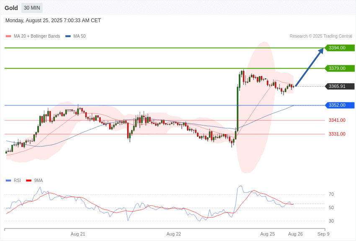Viewport: 356px width, 241px height.
Task: Select the 9MA legend label
Action: click(39, 180)
